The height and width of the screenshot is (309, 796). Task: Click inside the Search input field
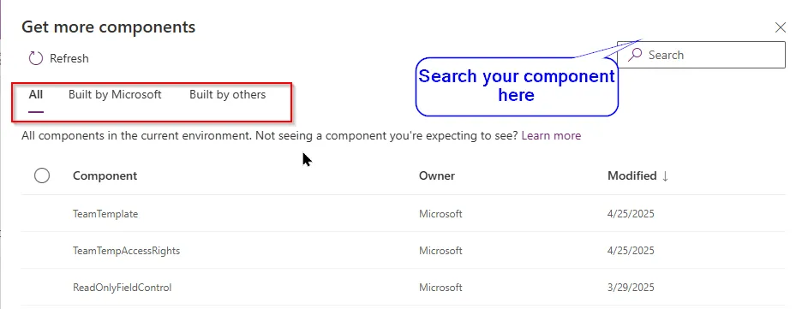pyautogui.click(x=701, y=55)
